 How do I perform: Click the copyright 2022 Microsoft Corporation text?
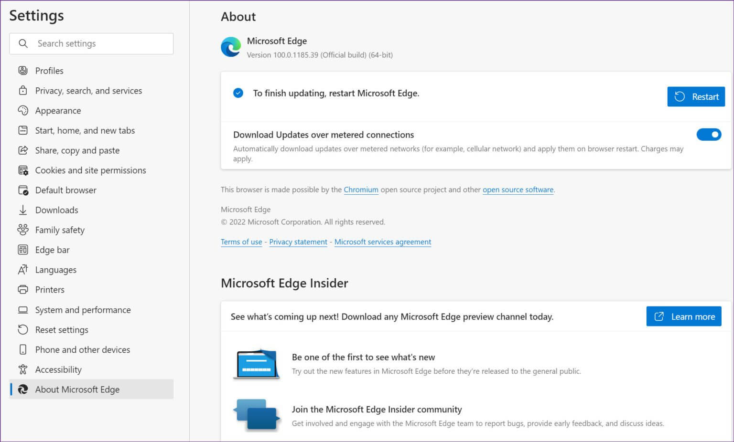(x=303, y=222)
